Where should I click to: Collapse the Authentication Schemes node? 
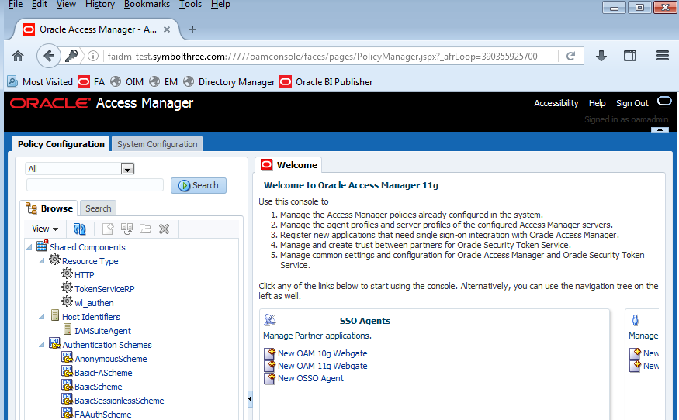[x=42, y=345]
